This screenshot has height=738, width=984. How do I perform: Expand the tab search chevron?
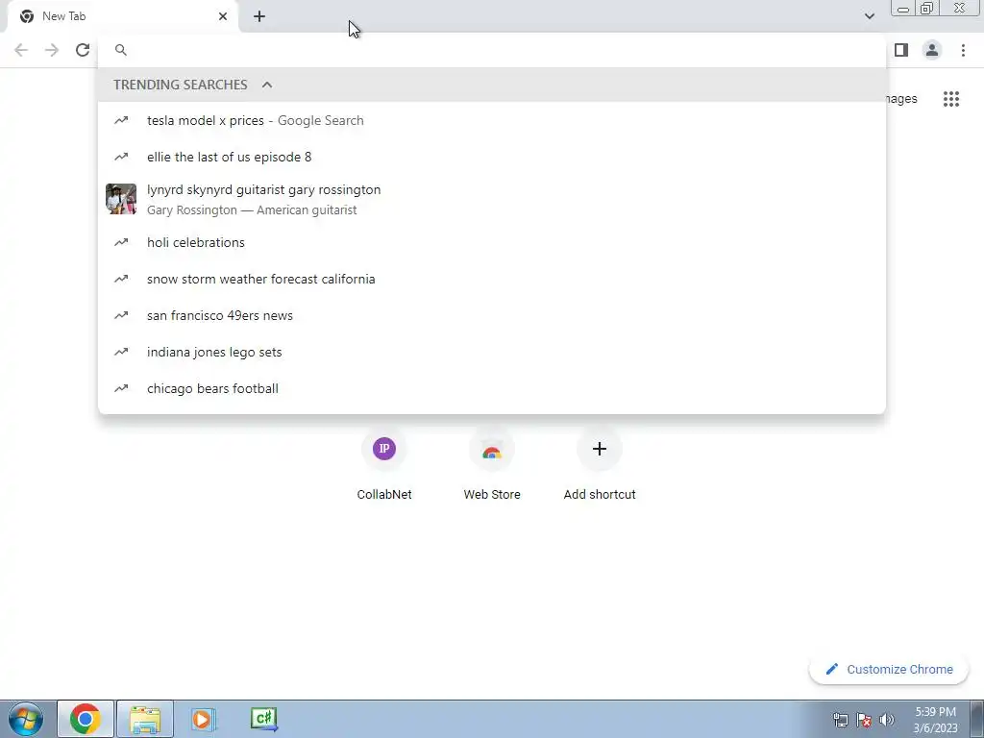coord(869,16)
